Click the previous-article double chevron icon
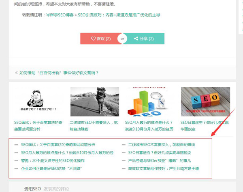Image resolution: width=243 pixels, height=192 pixels. click(16, 73)
